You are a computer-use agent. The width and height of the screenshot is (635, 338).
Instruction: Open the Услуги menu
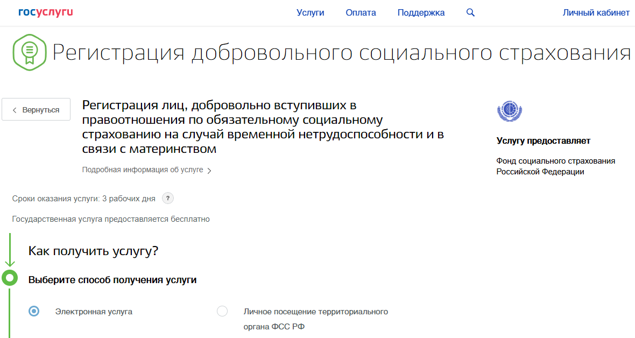pos(310,13)
